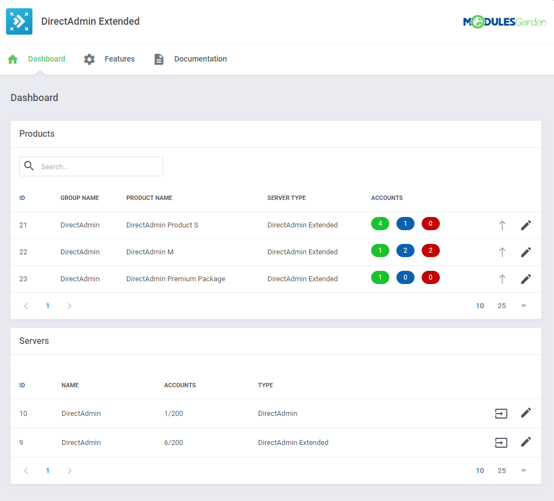Screen dimensions: 554x501
Task: Show all products with infinity option
Action: tap(524, 305)
